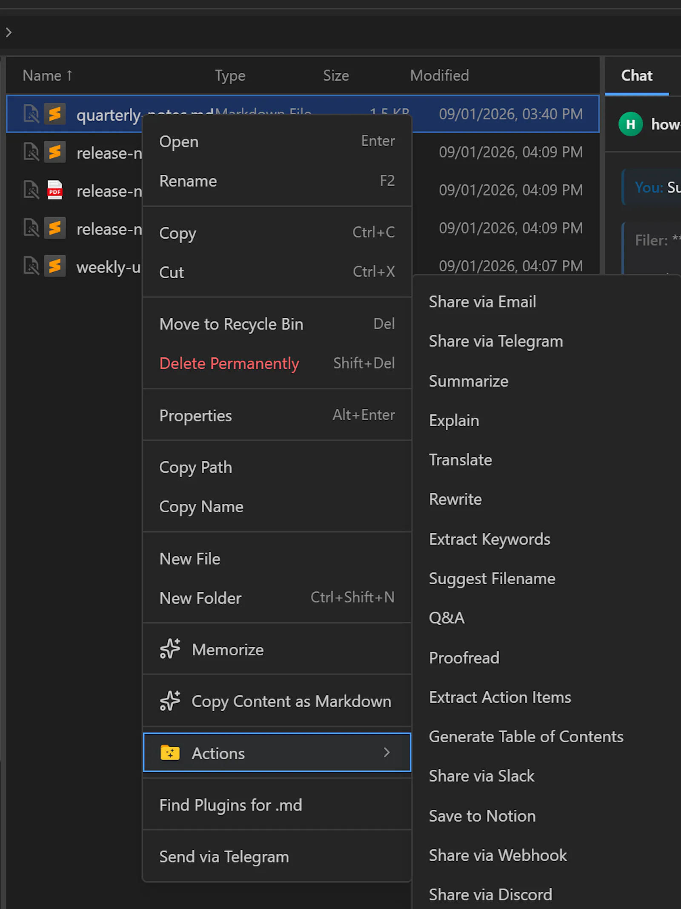Choose Send via Telegram
The height and width of the screenshot is (909, 681).
[277, 857]
